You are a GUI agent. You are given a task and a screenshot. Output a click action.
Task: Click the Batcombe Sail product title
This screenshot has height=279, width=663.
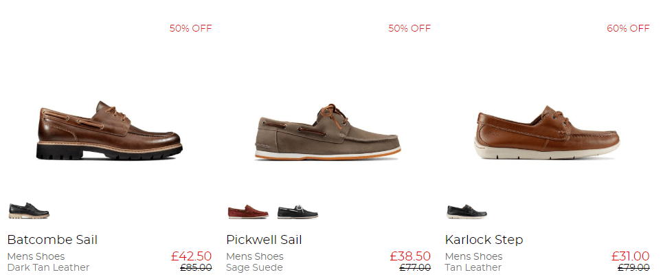coord(52,240)
